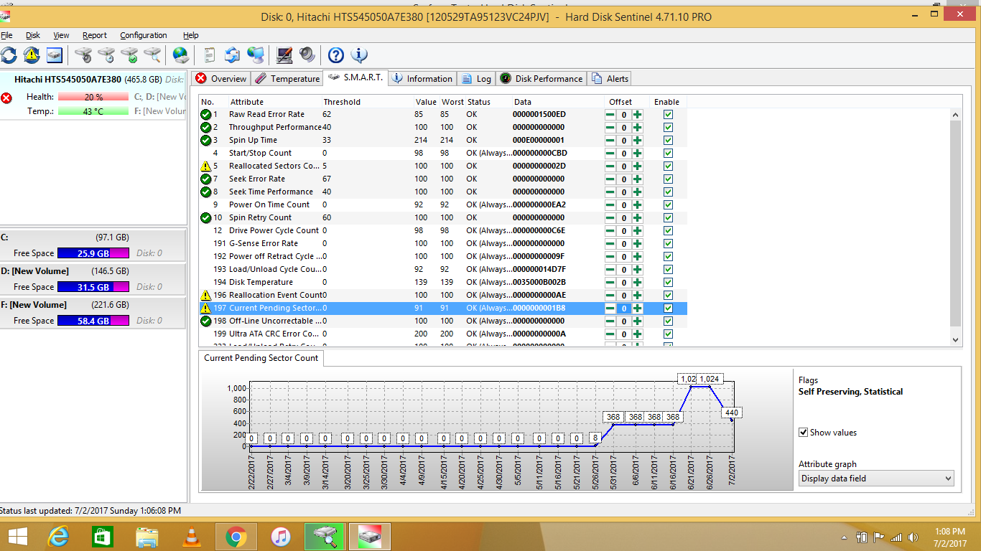
Task: Click the envelope with blue arrows icon
Action: tap(232, 55)
